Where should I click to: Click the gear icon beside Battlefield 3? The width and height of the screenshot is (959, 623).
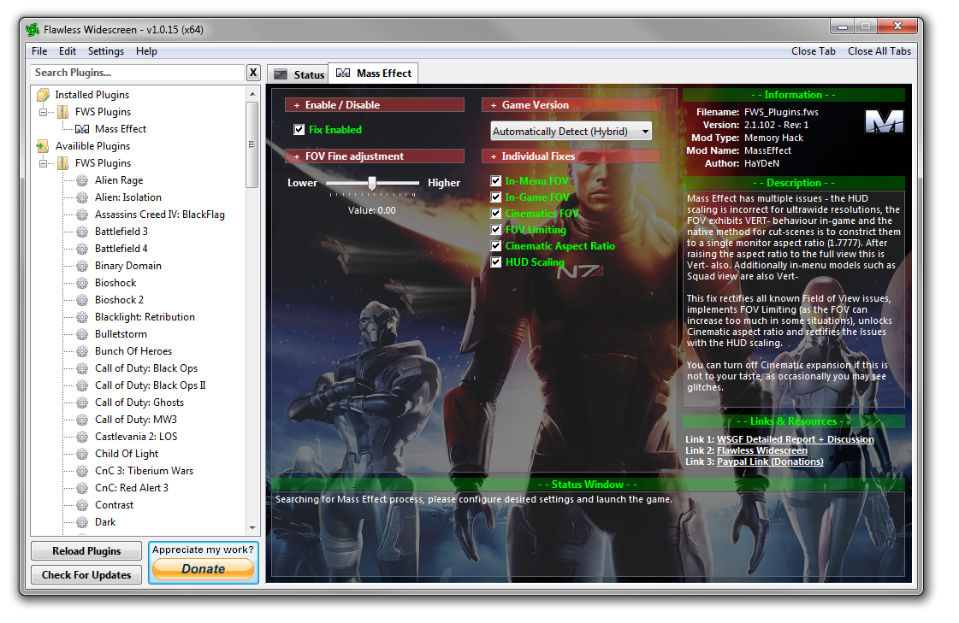pos(82,232)
